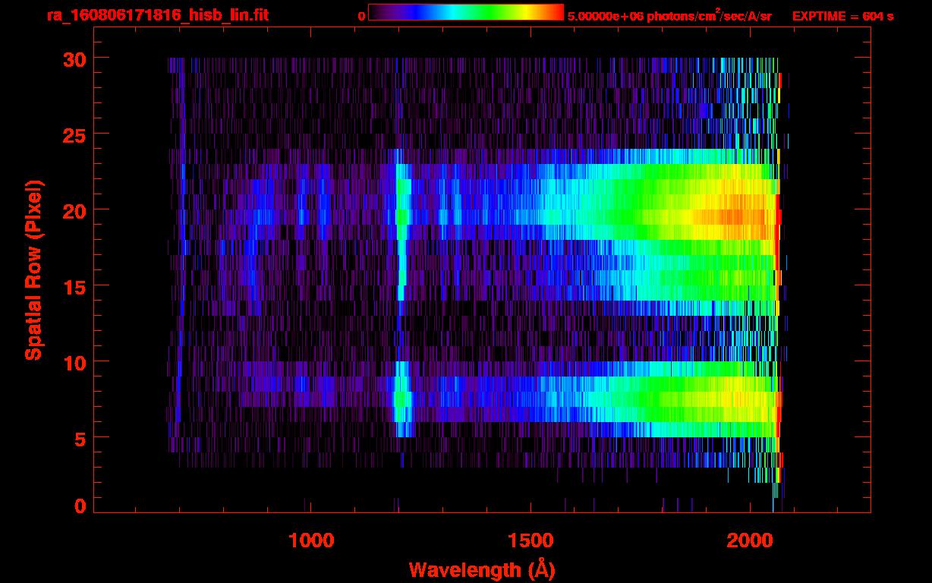The image size is (932, 583).
Task: Click the x-axis tick label 1500
Action: (x=531, y=540)
